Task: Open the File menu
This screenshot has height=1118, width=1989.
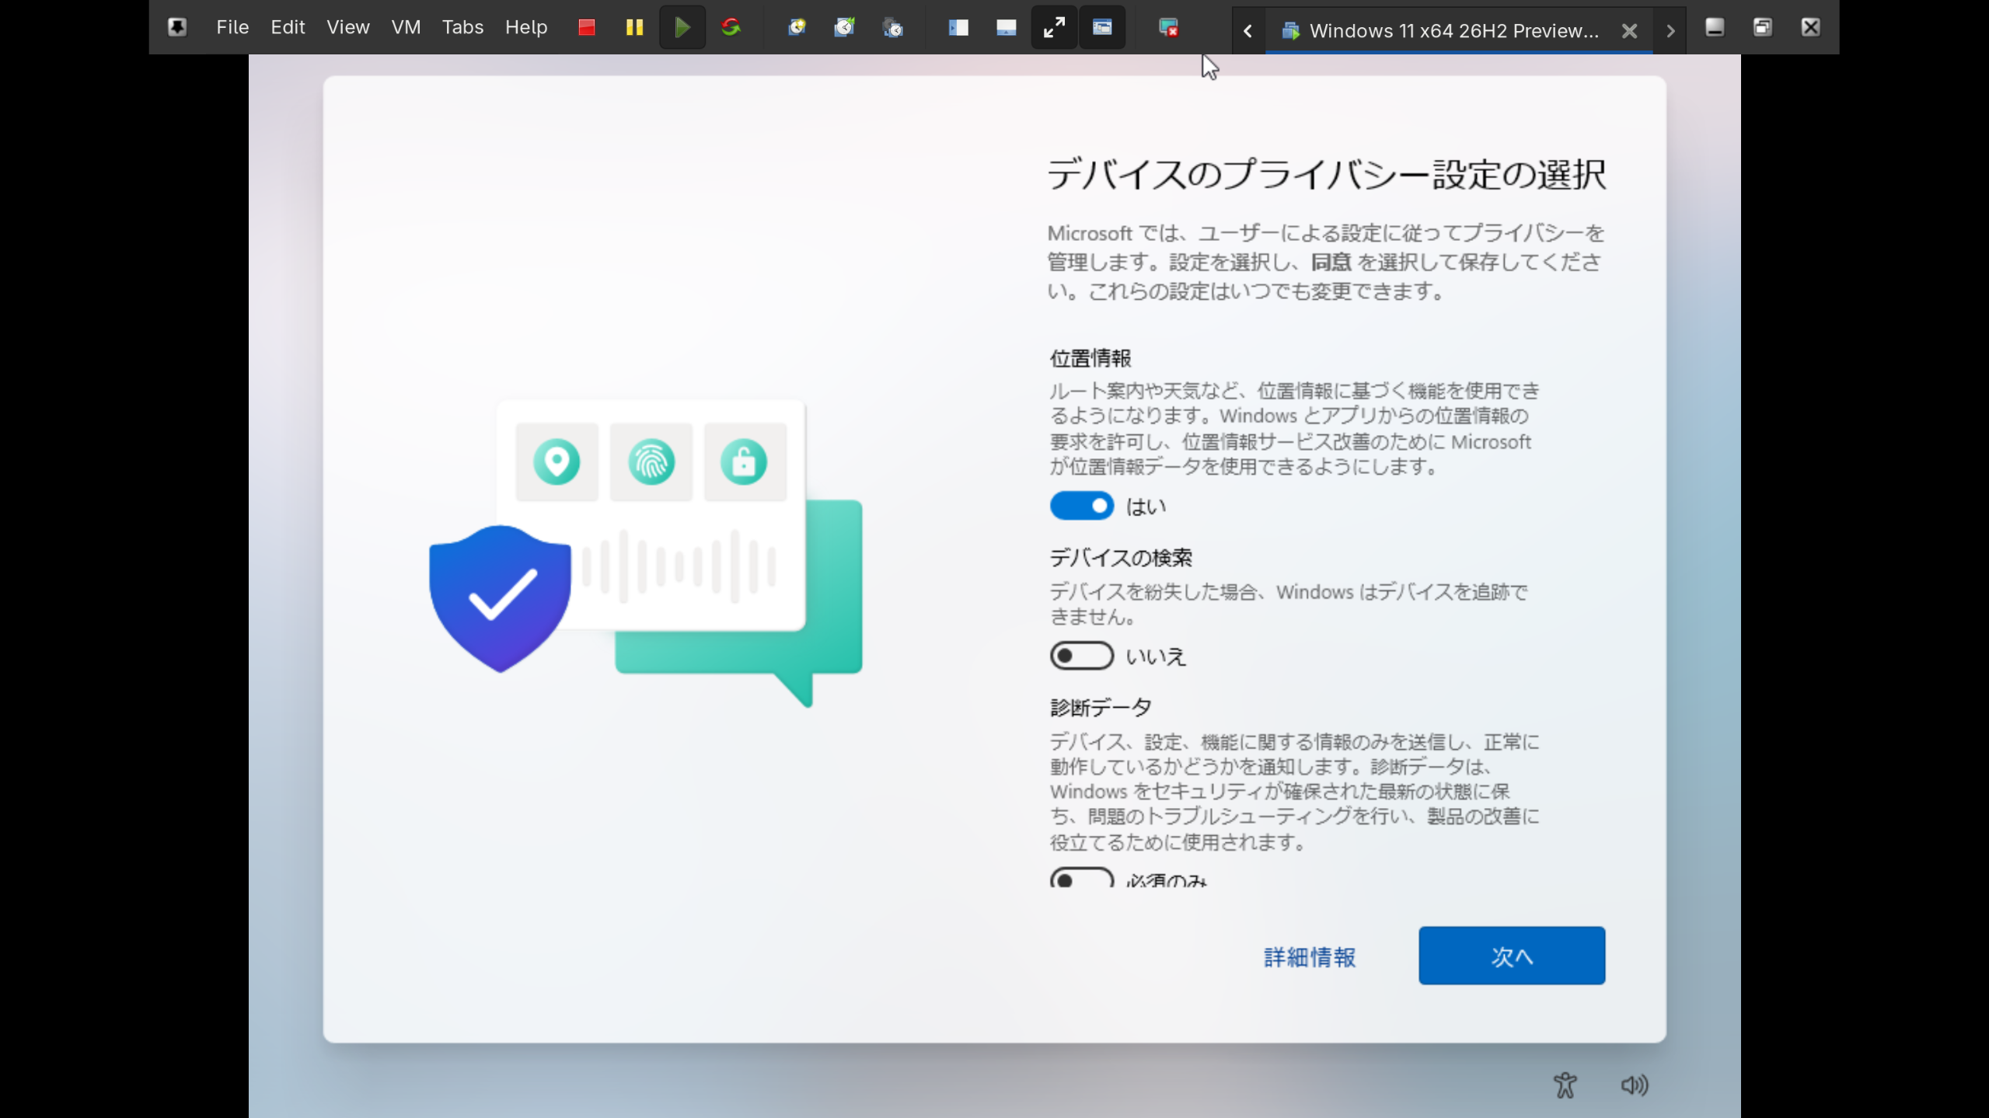Action: (x=232, y=27)
